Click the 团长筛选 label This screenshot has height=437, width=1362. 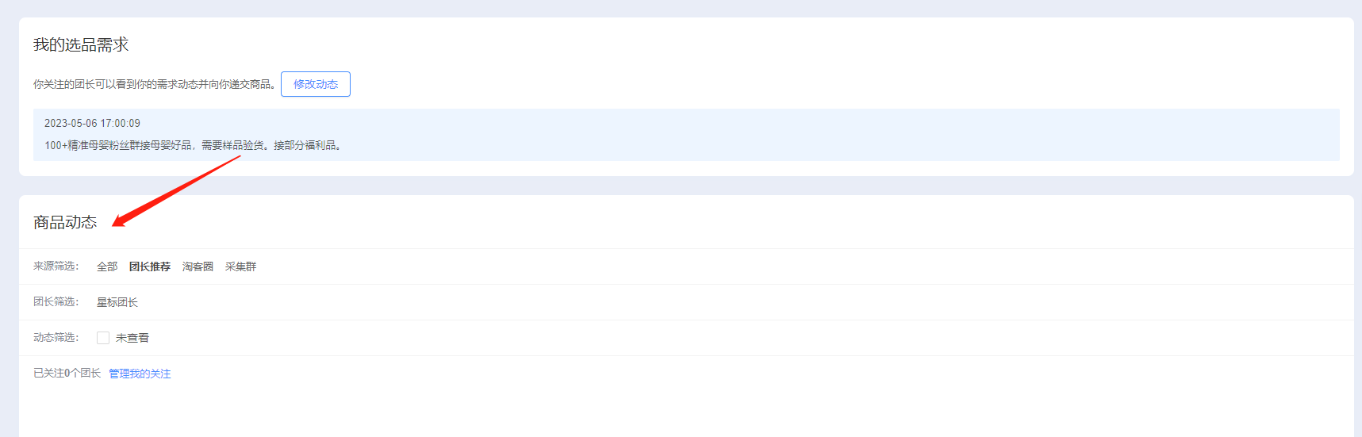56,302
